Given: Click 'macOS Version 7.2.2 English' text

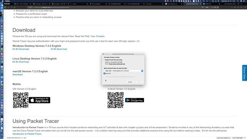Looking at the screenshot, I should pos(30,71).
